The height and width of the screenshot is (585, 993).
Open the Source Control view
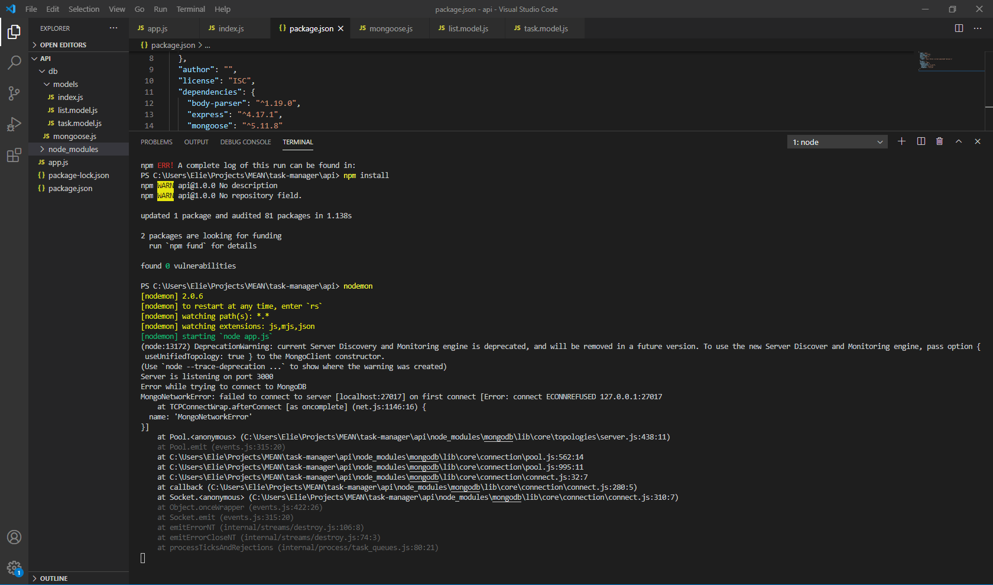click(x=14, y=93)
